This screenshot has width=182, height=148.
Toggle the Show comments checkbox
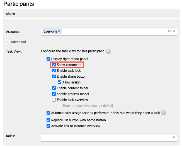(x=54, y=65)
